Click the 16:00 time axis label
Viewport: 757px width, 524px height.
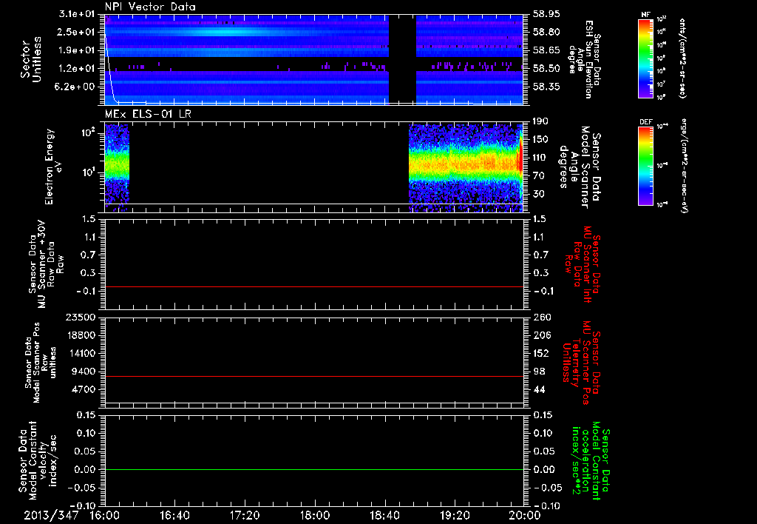(105, 515)
